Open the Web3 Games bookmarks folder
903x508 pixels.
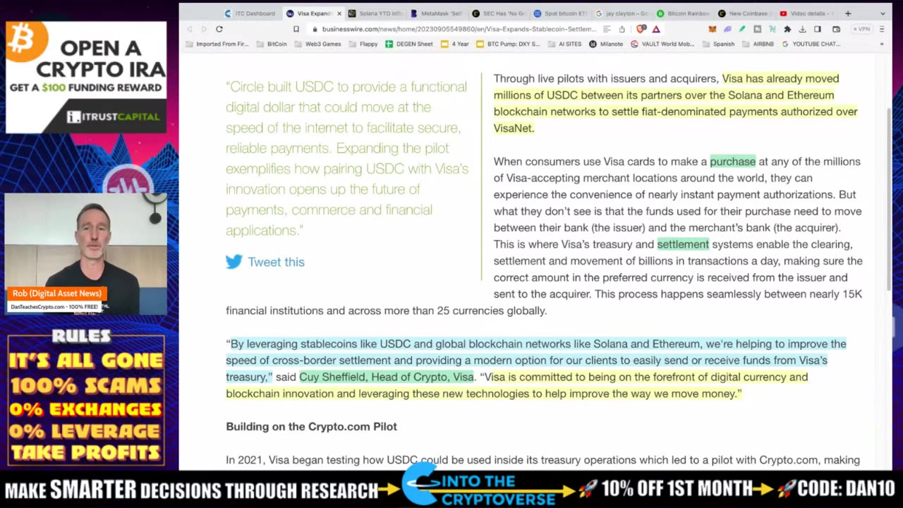[317, 44]
